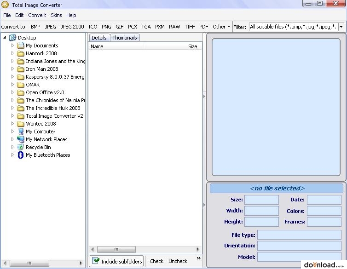Convert to GIF format
347x269 pixels.
click(x=120, y=27)
